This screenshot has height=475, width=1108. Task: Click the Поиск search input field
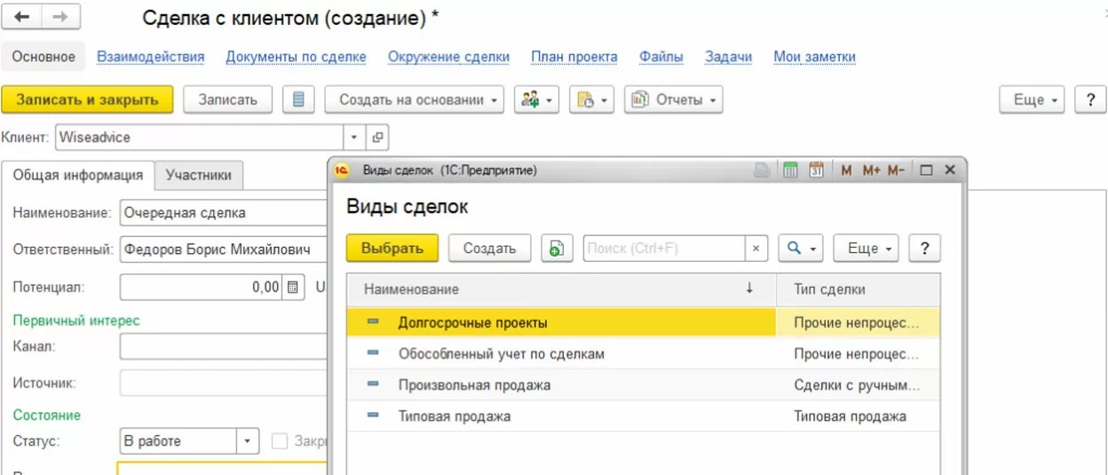click(x=664, y=249)
